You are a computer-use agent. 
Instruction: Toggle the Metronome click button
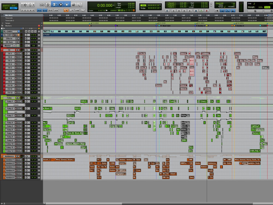(222, 11)
